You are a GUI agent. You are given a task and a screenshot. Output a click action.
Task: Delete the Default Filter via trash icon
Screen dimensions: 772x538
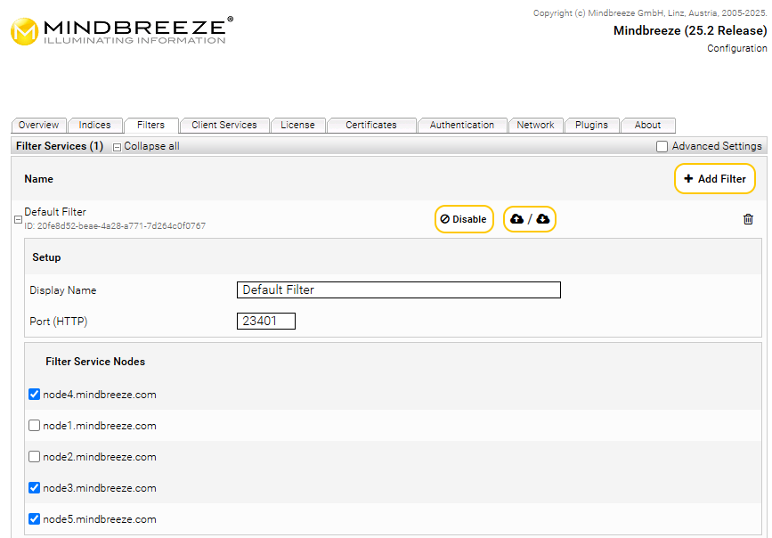click(748, 219)
